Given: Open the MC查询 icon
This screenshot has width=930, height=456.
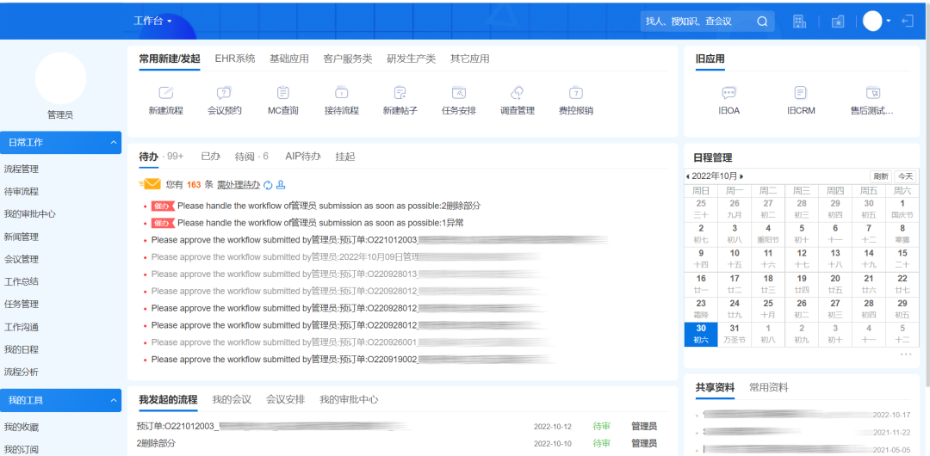Looking at the screenshot, I should (x=283, y=93).
